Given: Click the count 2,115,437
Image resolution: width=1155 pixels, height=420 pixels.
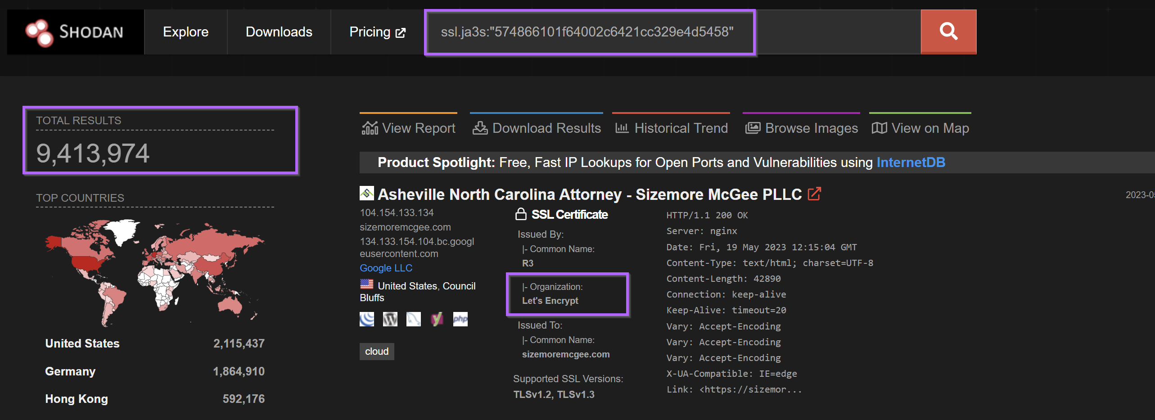Looking at the screenshot, I should (239, 343).
